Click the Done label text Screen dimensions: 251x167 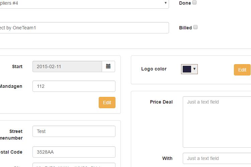[x=185, y=3]
